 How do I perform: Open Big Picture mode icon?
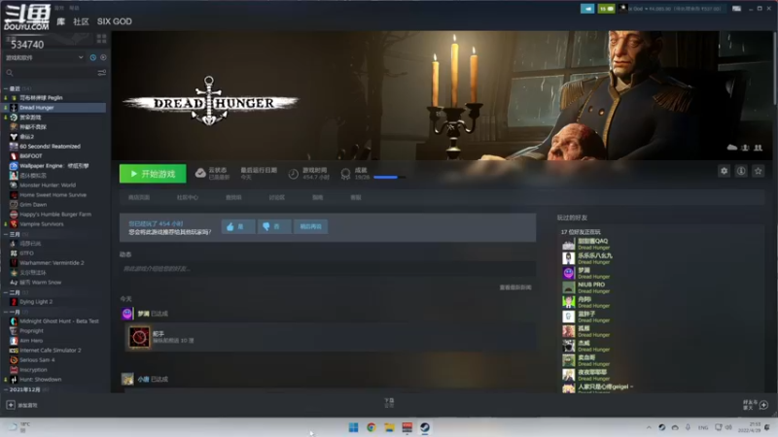point(736,9)
